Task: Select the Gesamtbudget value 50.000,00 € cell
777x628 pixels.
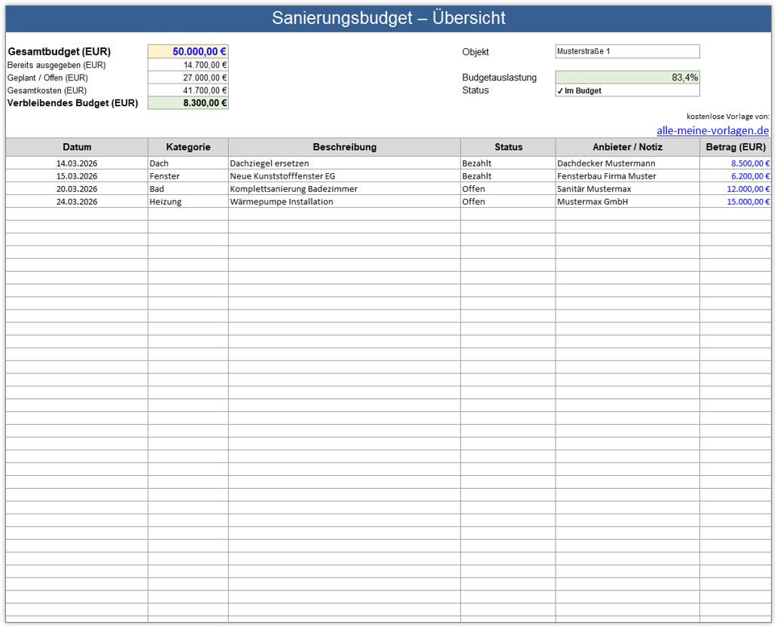Action: coord(188,52)
